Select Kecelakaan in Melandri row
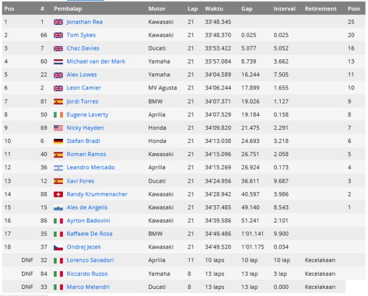 point(320,287)
